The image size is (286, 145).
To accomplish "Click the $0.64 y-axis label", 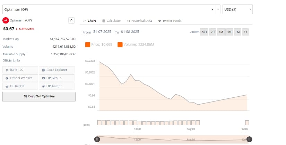I will (x=92, y=107).
